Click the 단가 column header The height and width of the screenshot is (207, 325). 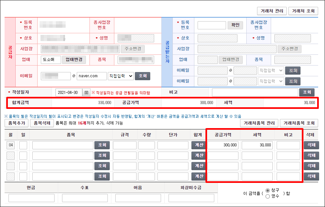[173, 135]
